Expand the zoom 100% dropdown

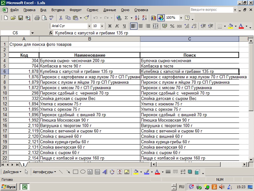pos(182,18)
